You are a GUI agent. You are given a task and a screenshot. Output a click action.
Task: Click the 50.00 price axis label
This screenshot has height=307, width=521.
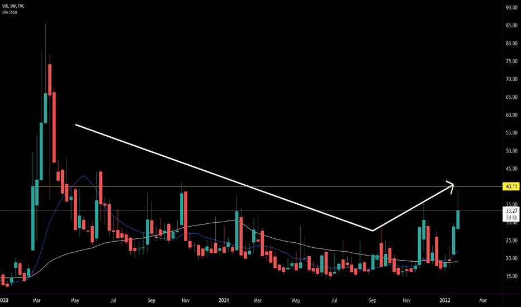(x=511, y=151)
